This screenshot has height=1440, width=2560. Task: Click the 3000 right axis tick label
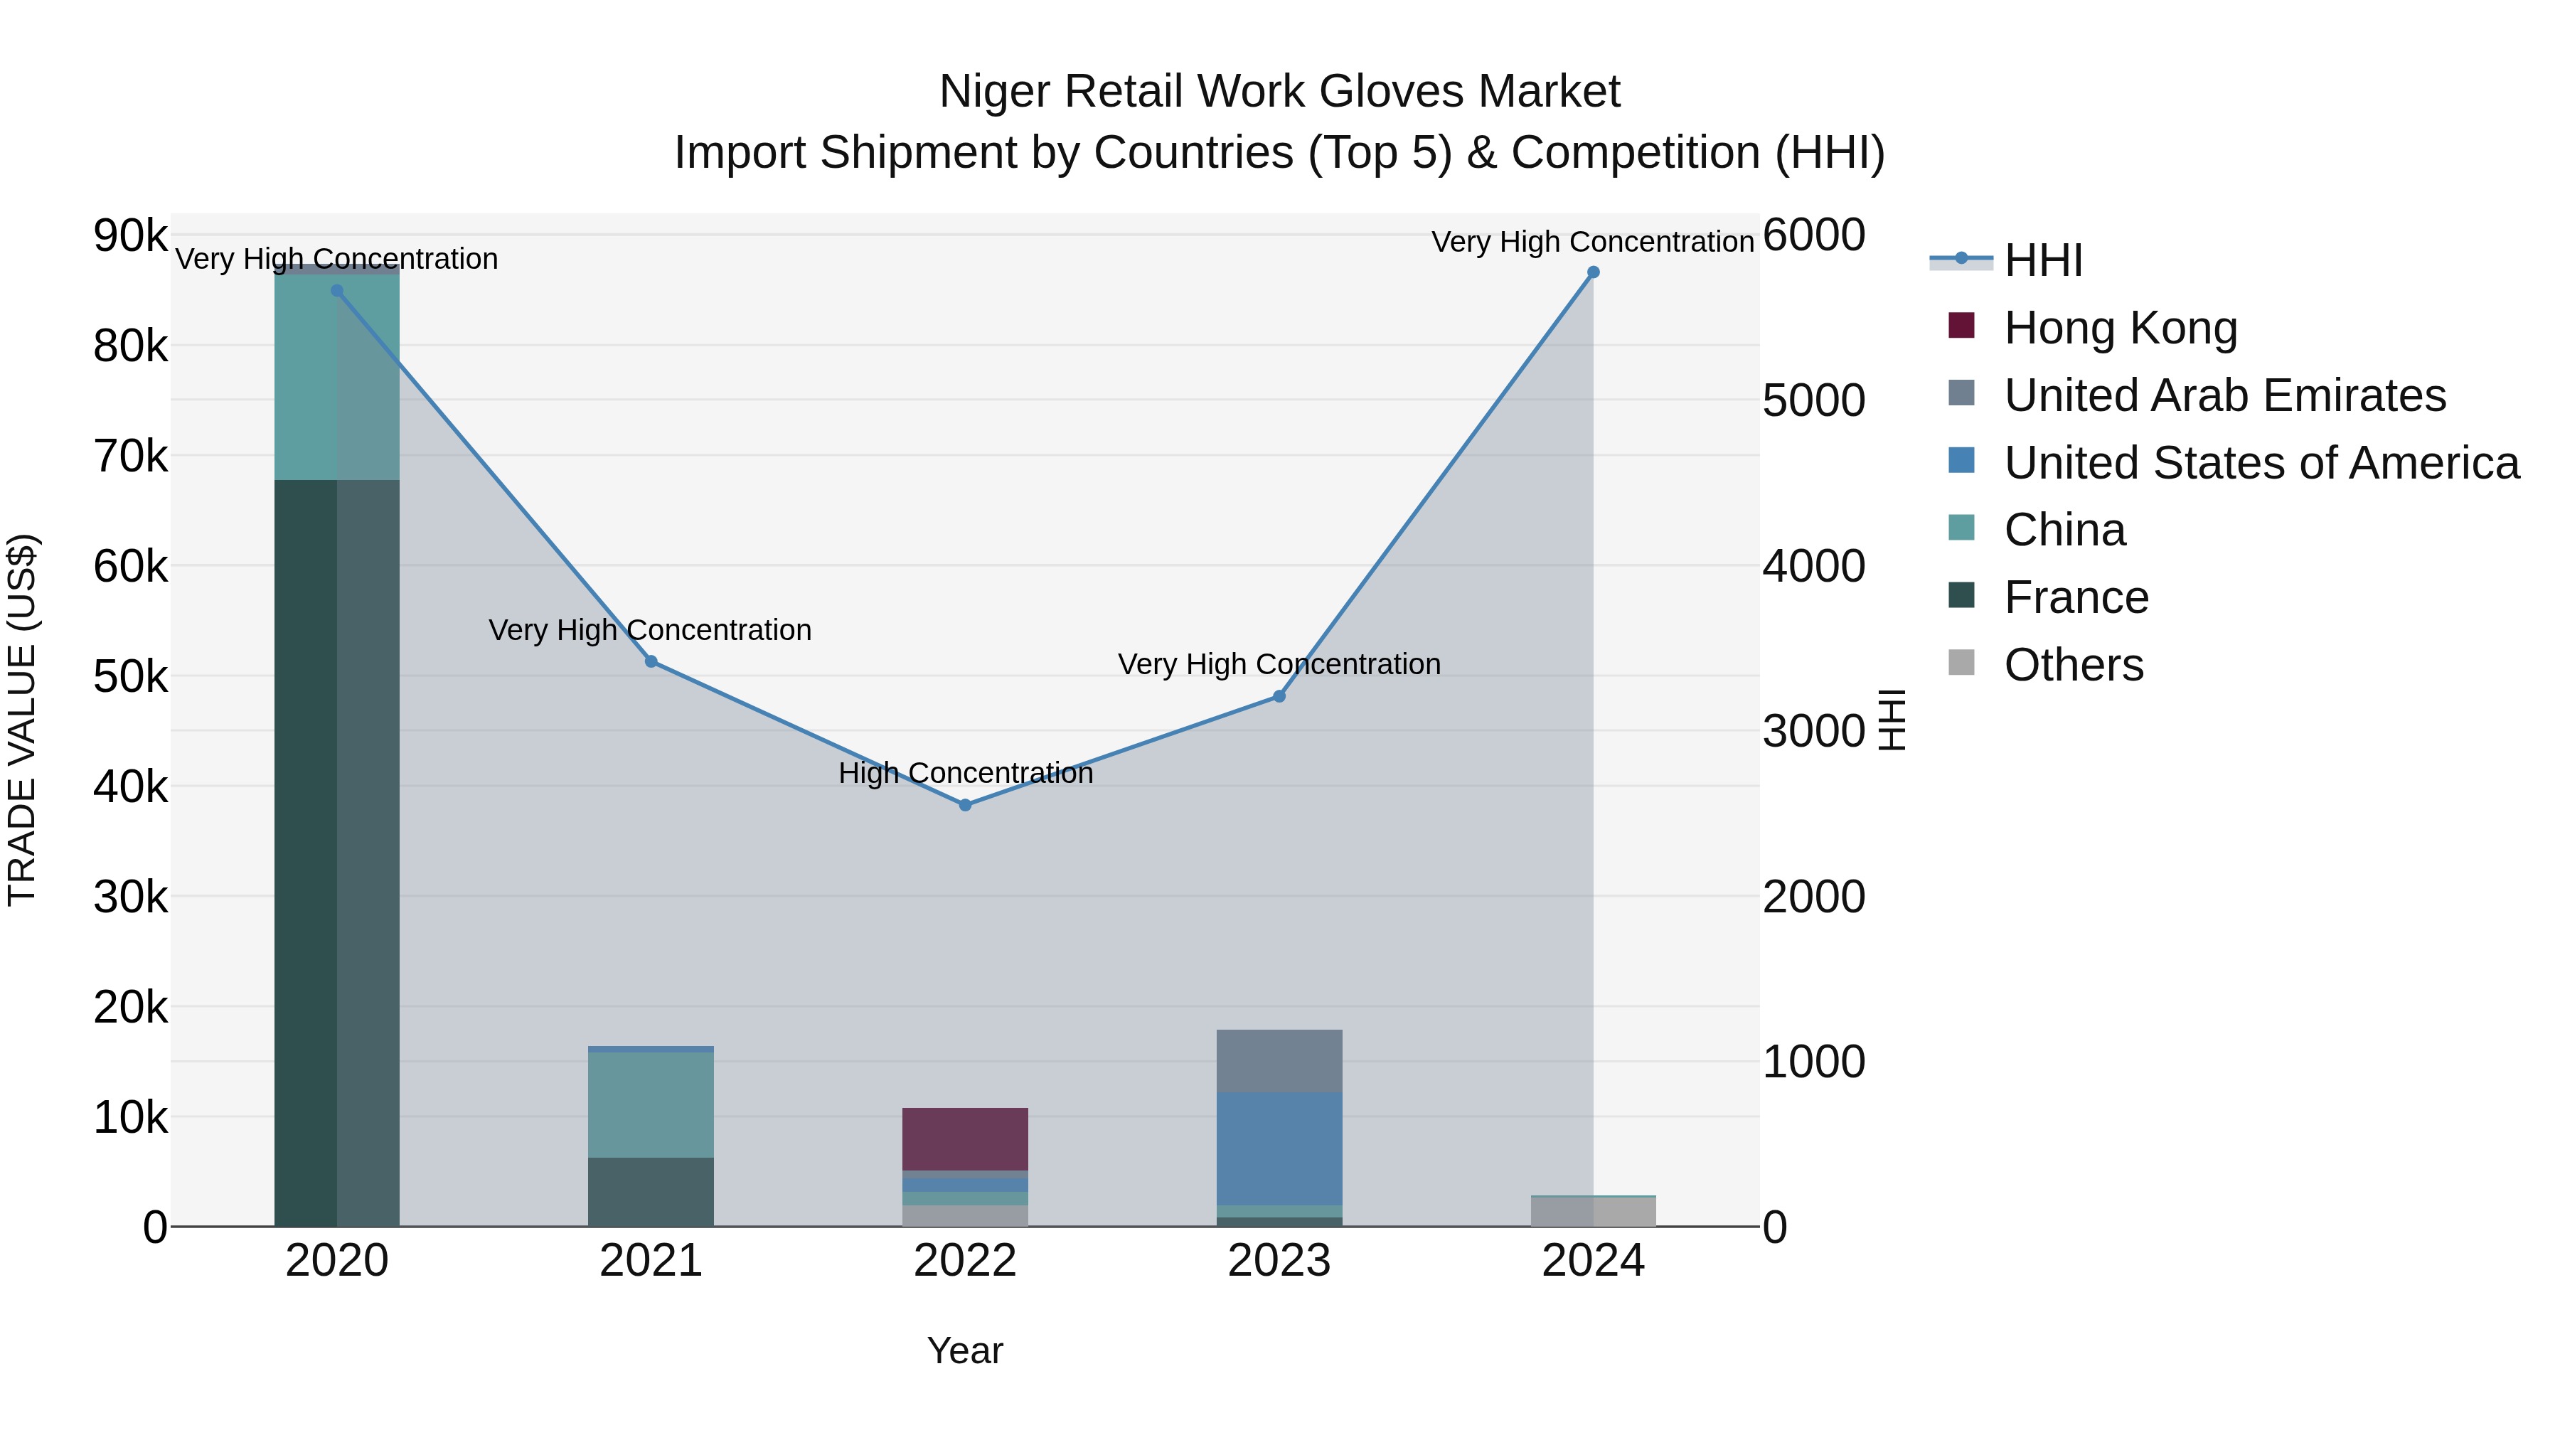pyautogui.click(x=1815, y=732)
